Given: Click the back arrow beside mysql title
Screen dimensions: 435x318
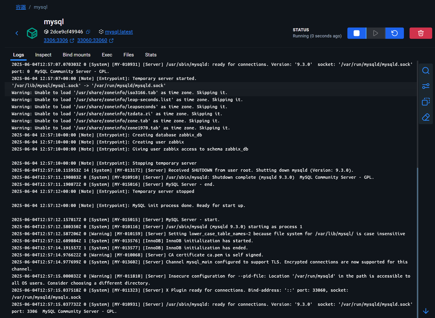Looking at the screenshot, I should pos(17,33).
